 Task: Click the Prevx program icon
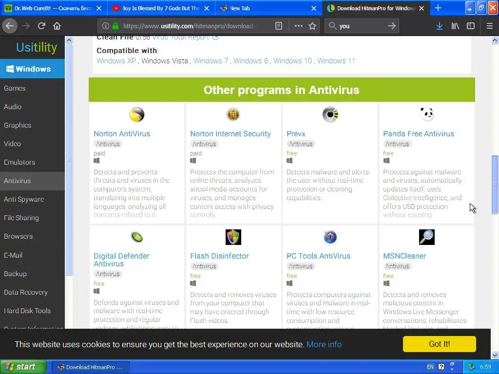[x=330, y=114]
